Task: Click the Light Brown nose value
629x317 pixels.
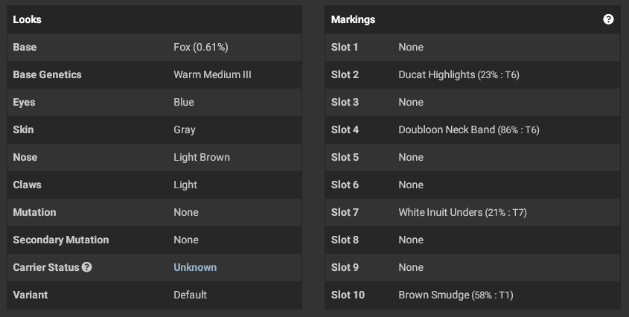Action: click(202, 157)
